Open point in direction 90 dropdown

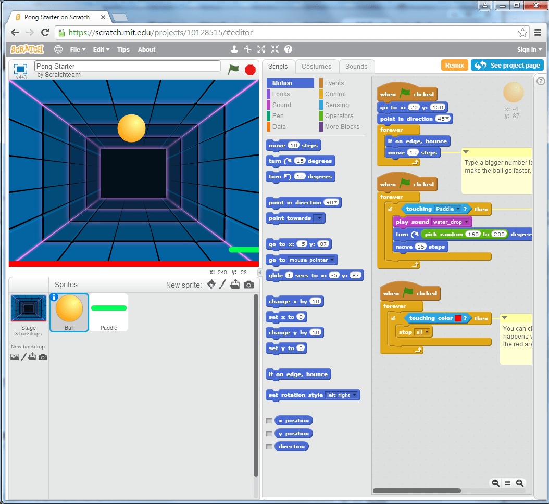coord(336,202)
